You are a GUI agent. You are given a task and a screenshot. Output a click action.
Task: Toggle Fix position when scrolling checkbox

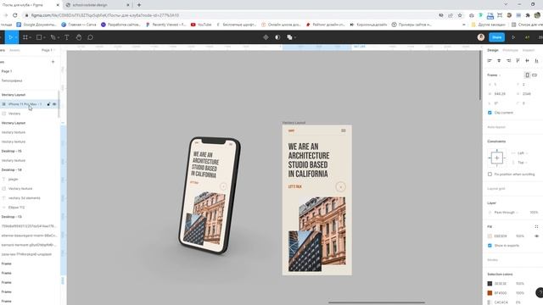[490, 175]
